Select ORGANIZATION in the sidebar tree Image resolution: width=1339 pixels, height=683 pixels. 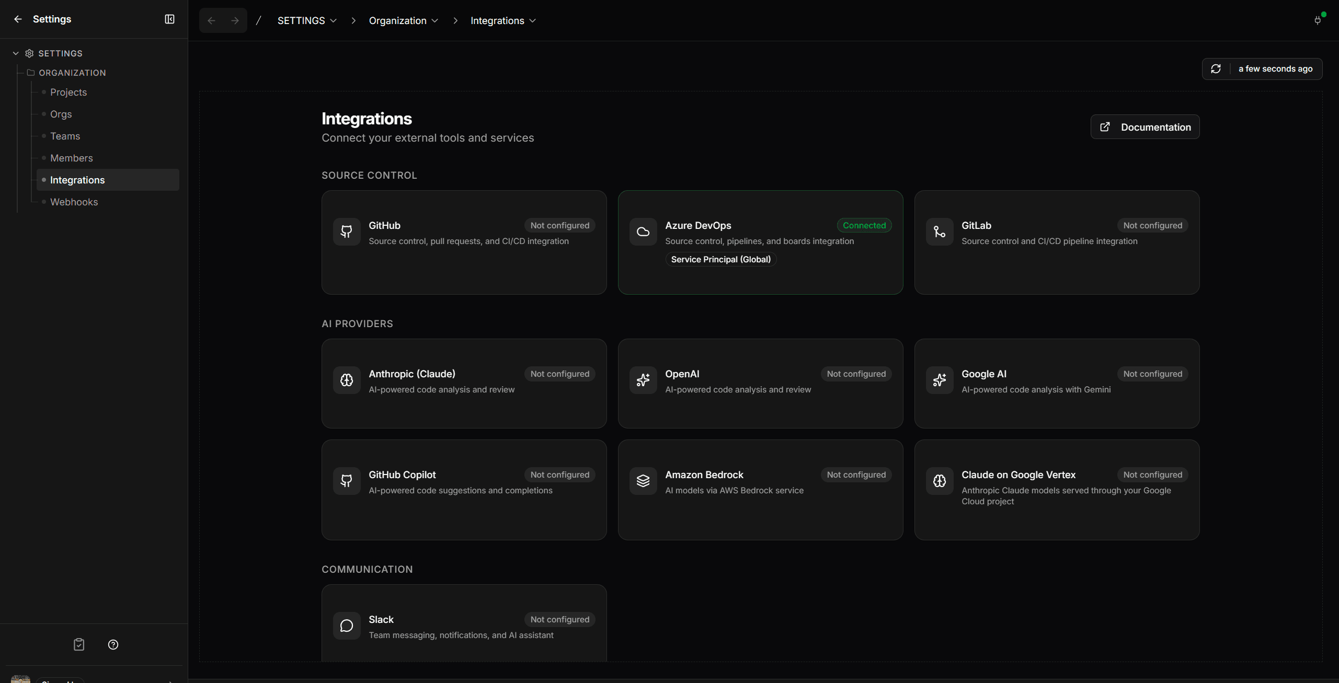point(72,73)
